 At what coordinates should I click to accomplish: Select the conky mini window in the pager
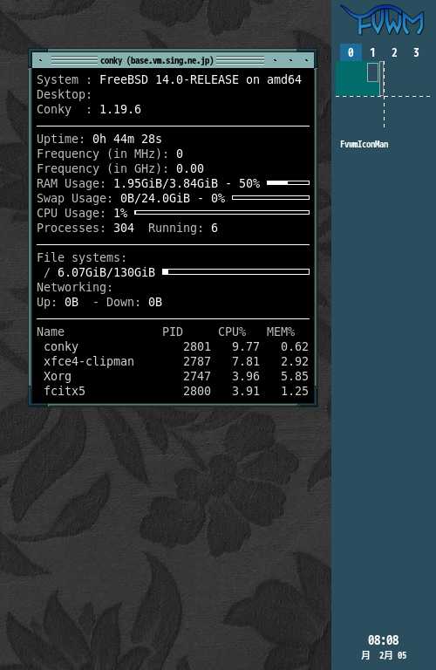[x=373, y=72]
